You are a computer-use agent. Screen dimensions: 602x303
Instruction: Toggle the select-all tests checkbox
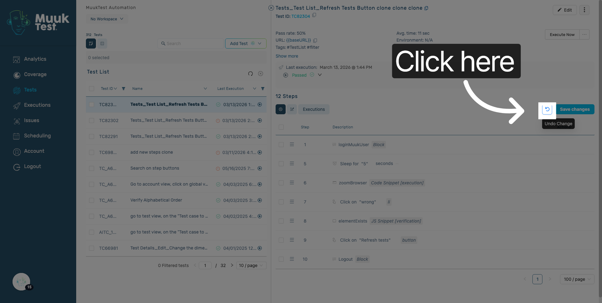tap(92, 89)
